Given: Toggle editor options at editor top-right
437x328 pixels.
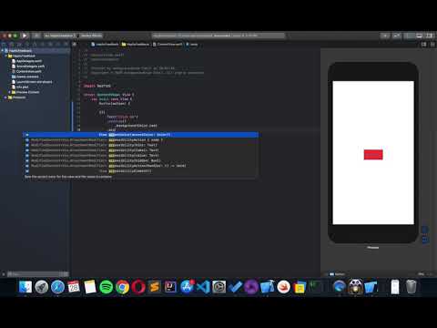Looking at the screenshot, I should point(424,45).
